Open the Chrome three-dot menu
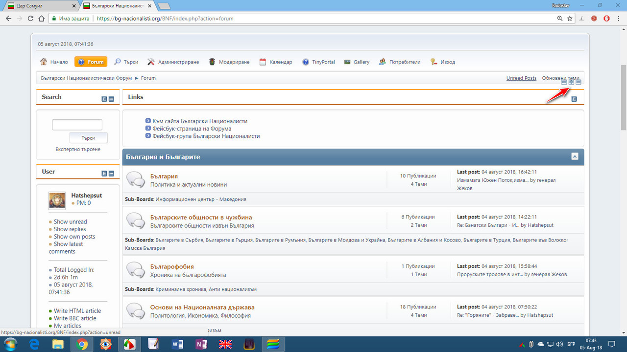The image size is (627, 352). point(619,19)
